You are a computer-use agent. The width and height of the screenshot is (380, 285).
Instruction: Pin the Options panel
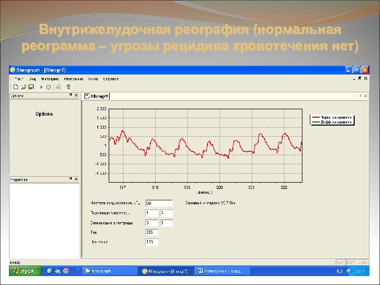(x=71, y=95)
